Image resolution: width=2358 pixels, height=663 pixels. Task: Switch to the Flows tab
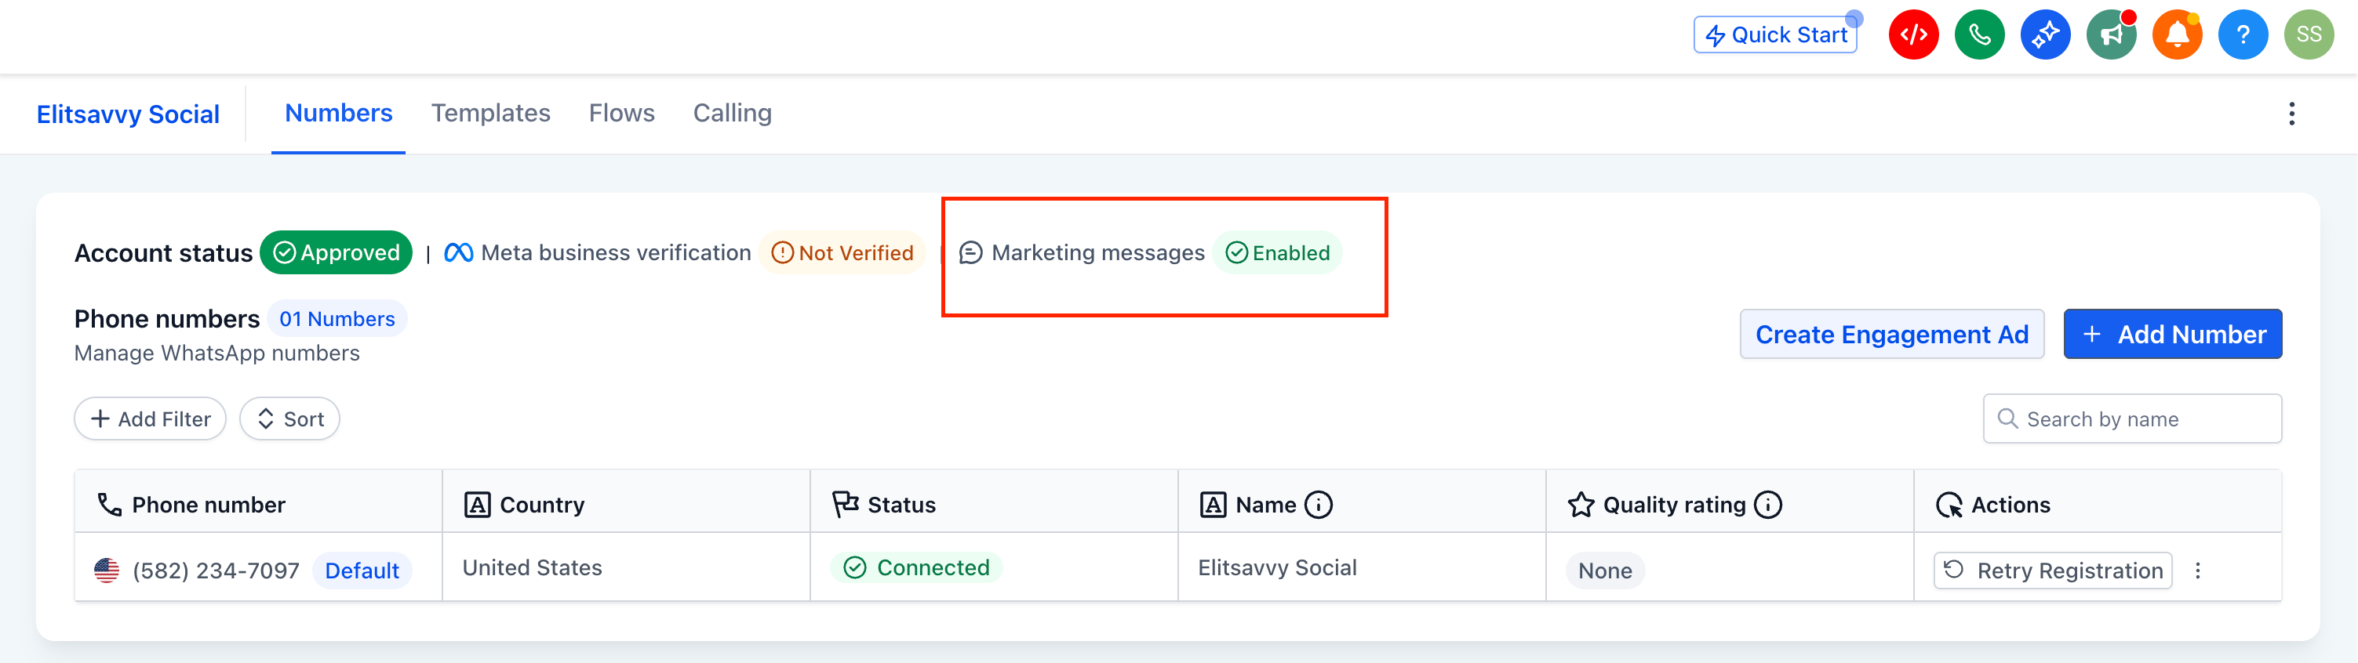621,114
